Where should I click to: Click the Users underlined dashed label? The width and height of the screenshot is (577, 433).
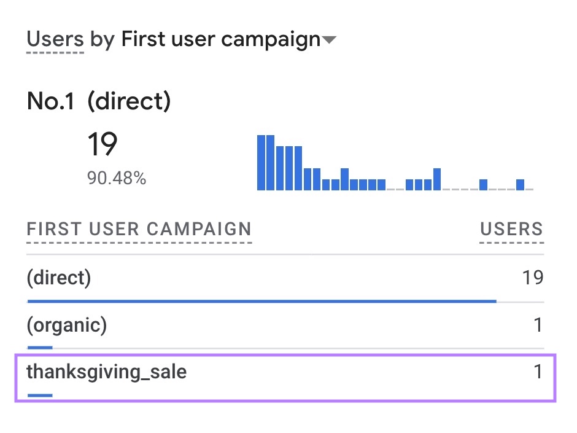coord(55,39)
